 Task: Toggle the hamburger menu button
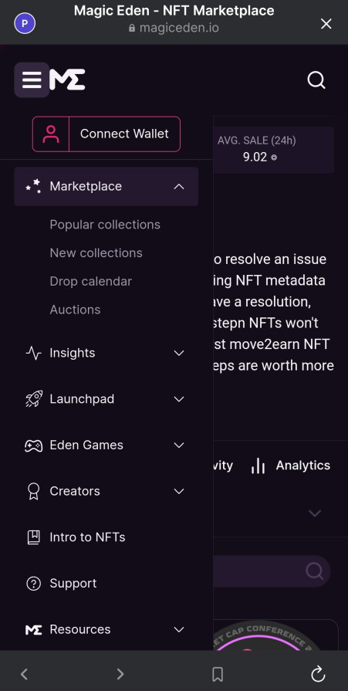point(32,80)
